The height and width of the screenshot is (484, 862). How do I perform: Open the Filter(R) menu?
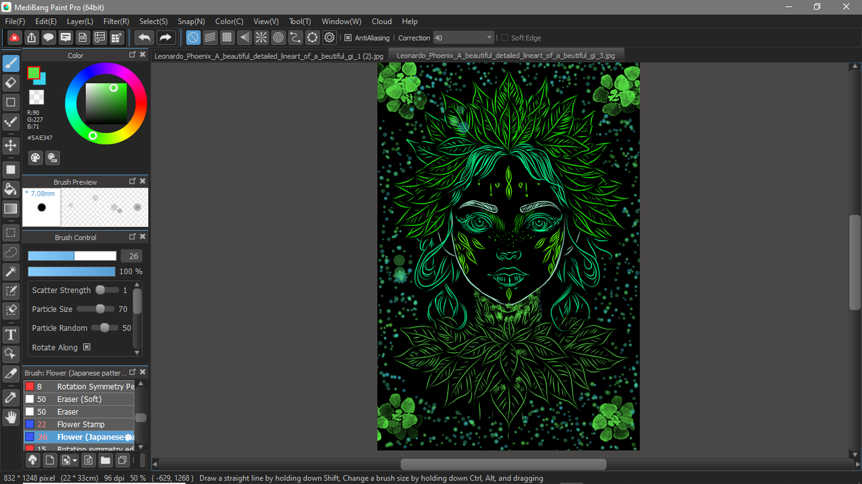[117, 22]
